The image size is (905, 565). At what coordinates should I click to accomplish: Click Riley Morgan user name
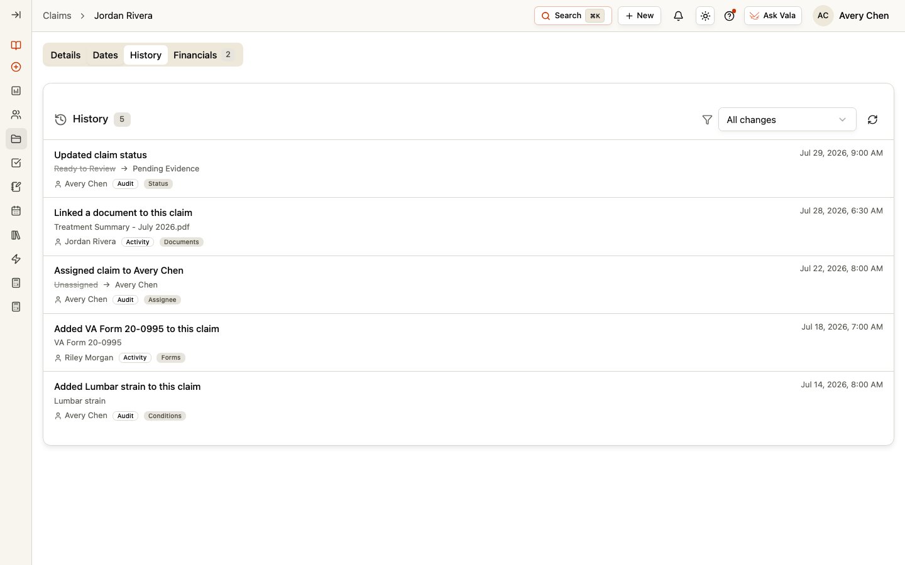[x=89, y=358]
